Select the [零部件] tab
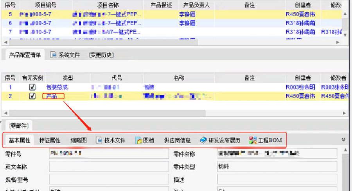 click(19, 125)
